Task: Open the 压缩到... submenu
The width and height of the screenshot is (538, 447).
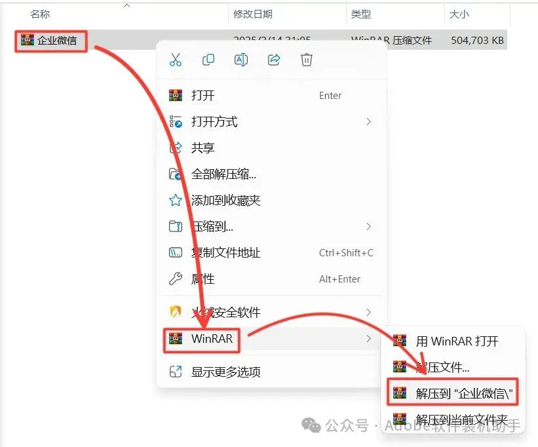Action: click(x=271, y=226)
